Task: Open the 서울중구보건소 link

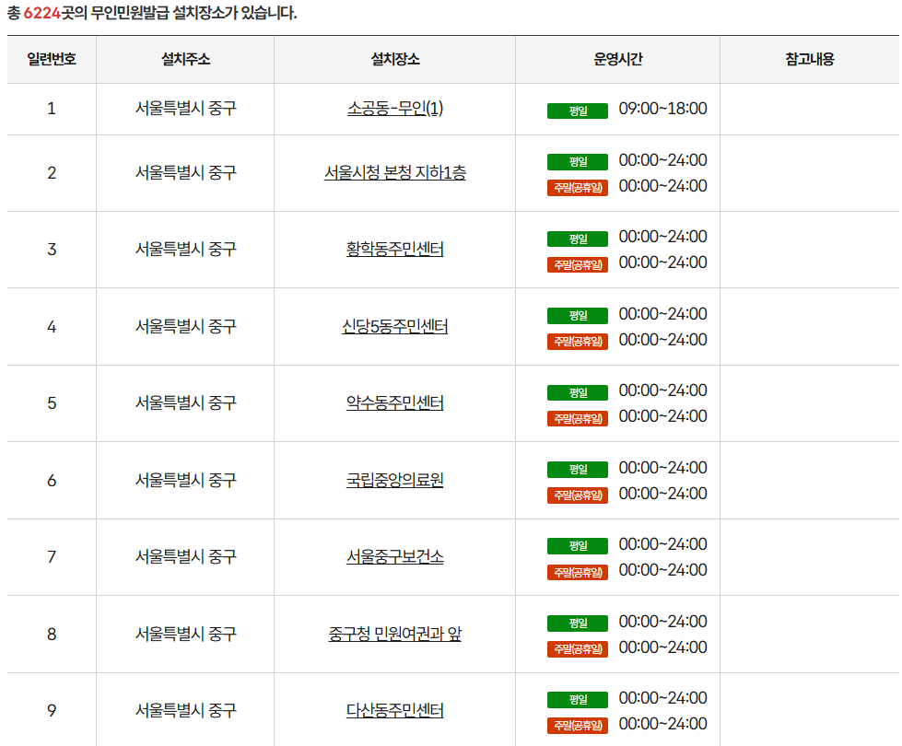Action: click(x=394, y=557)
